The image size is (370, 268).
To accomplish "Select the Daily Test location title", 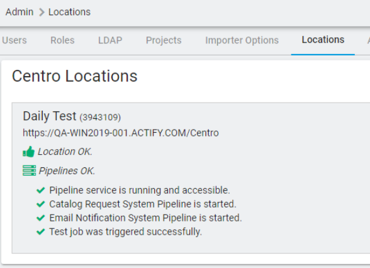I will coord(50,116).
